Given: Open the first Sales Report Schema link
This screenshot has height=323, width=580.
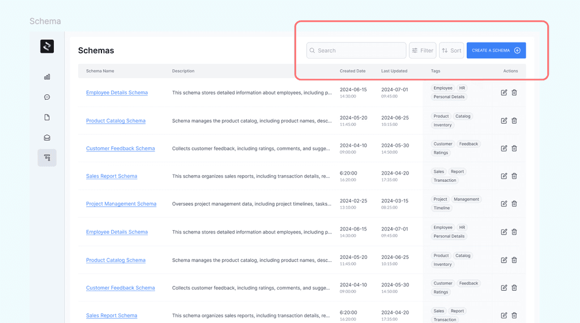Looking at the screenshot, I should [x=112, y=176].
